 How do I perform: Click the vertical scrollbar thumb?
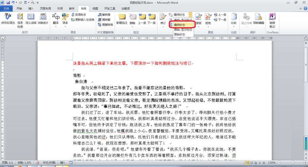coord(306,64)
